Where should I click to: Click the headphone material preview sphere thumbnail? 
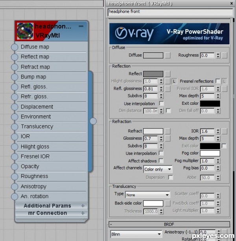[x=25, y=31]
